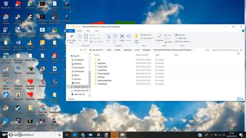Click the Paste icon in Clipboard group
The width and height of the screenshot is (246, 138).
pos(86,38)
